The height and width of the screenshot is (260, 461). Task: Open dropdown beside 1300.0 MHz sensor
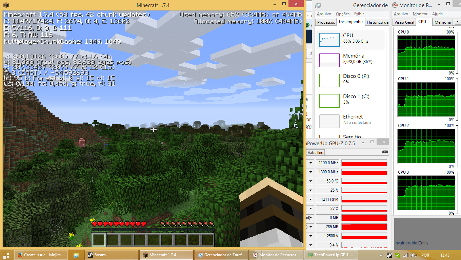310,172
